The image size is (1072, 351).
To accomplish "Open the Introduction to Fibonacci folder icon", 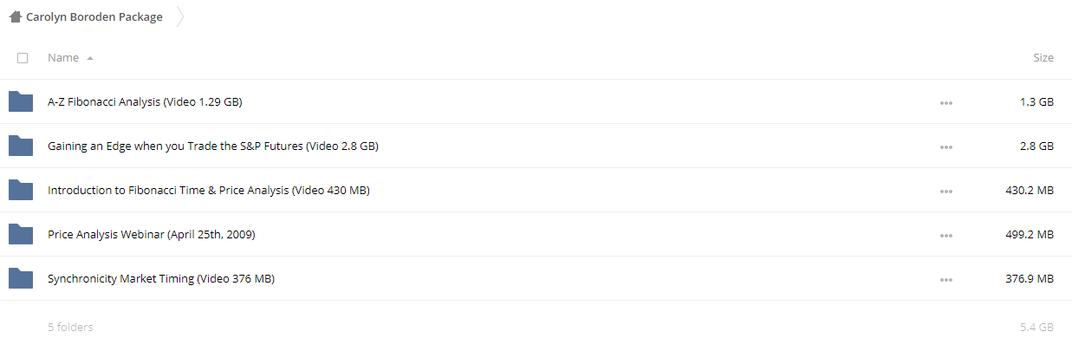I will click(21, 190).
